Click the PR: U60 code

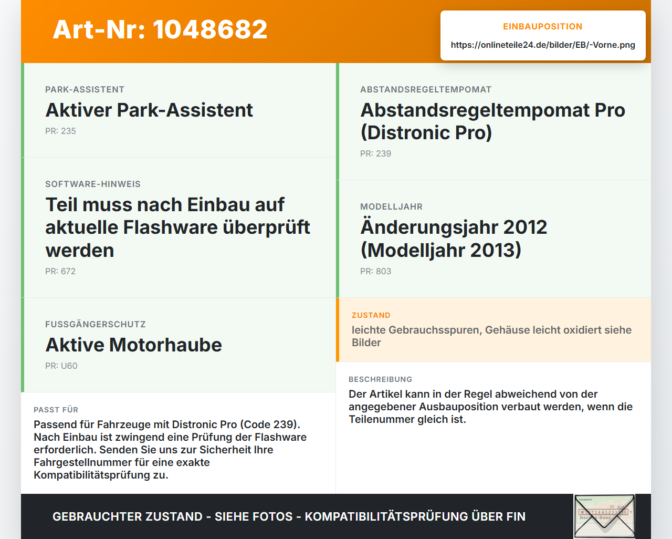coord(61,366)
